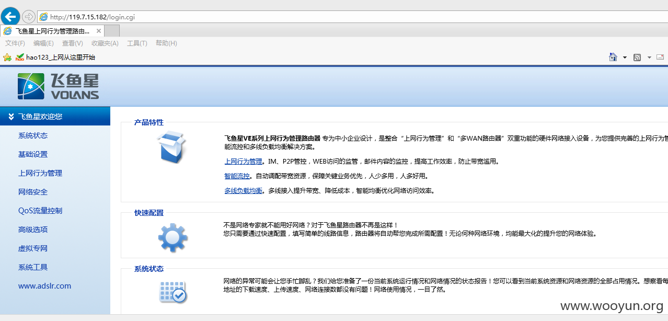Screen dimensions: 668x321
Task: Click the gear 快速配置 icon
Action: (172, 237)
